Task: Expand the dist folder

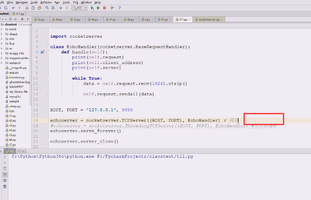Action: pyautogui.click(x=2, y=39)
